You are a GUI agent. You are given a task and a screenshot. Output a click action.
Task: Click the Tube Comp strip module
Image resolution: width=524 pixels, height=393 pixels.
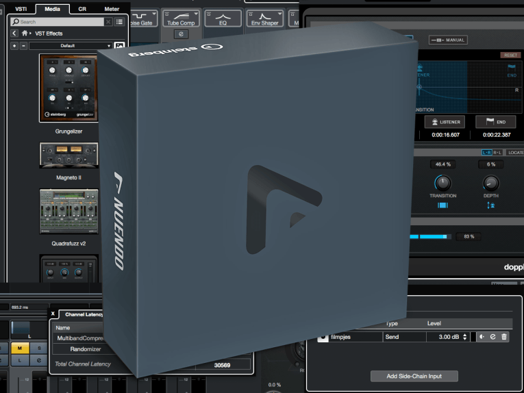click(x=181, y=18)
